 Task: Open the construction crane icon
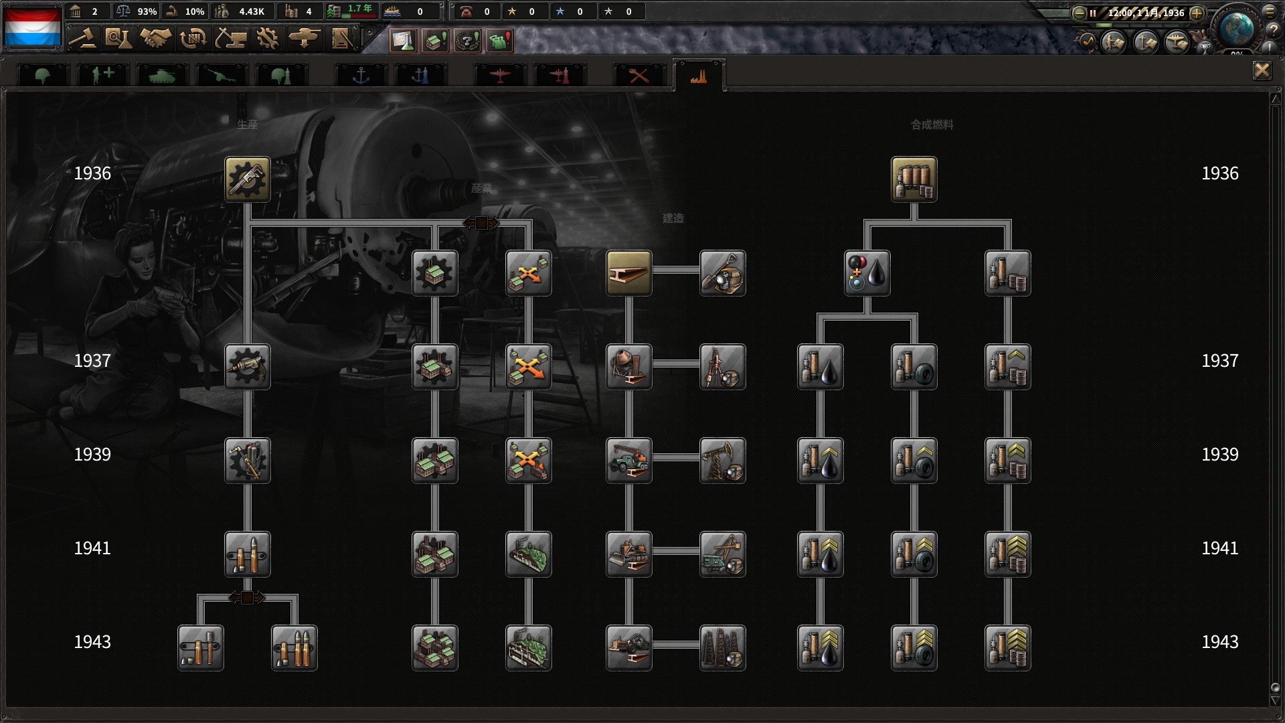coord(230,39)
